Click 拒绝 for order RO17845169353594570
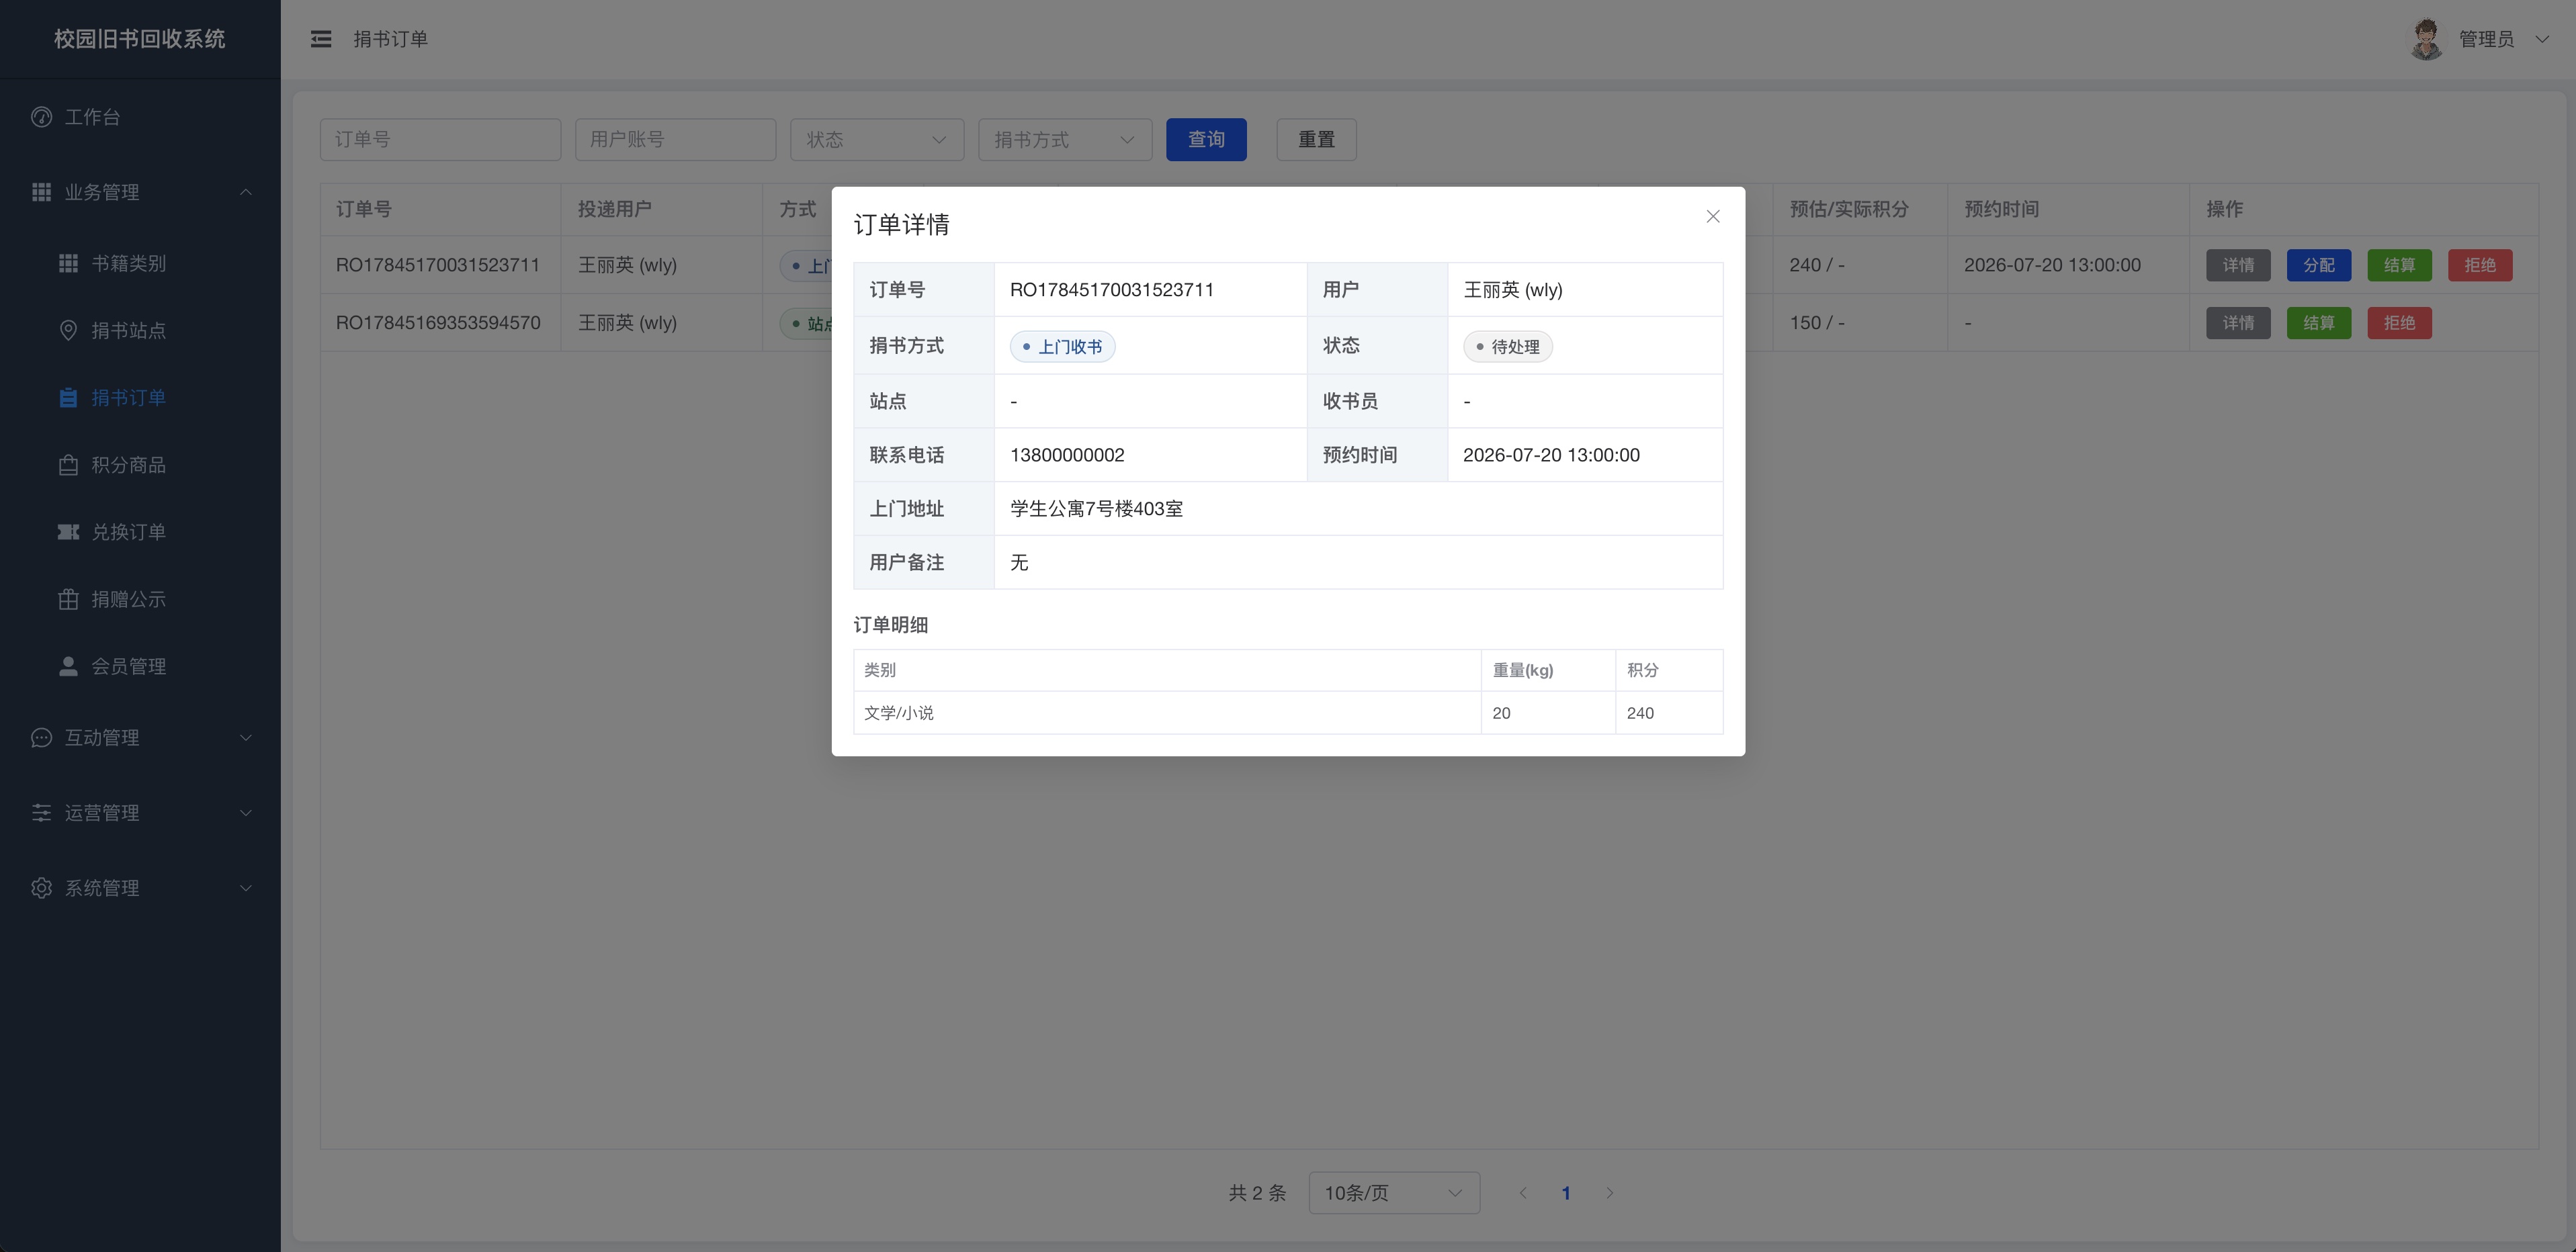Image resolution: width=2576 pixels, height=1252 pixels. [x=2399, y=323]
